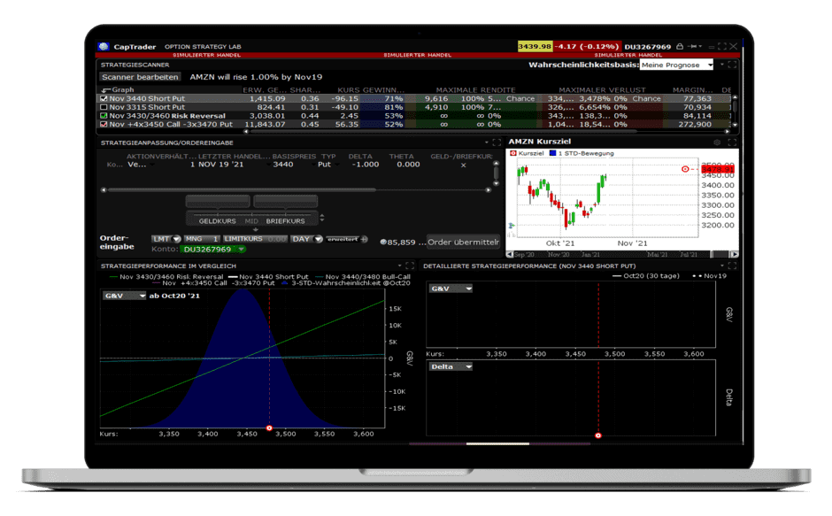Click the red price marker on the Delta chart axis
This screenshot has width=832, height=516.
(598, 435)
